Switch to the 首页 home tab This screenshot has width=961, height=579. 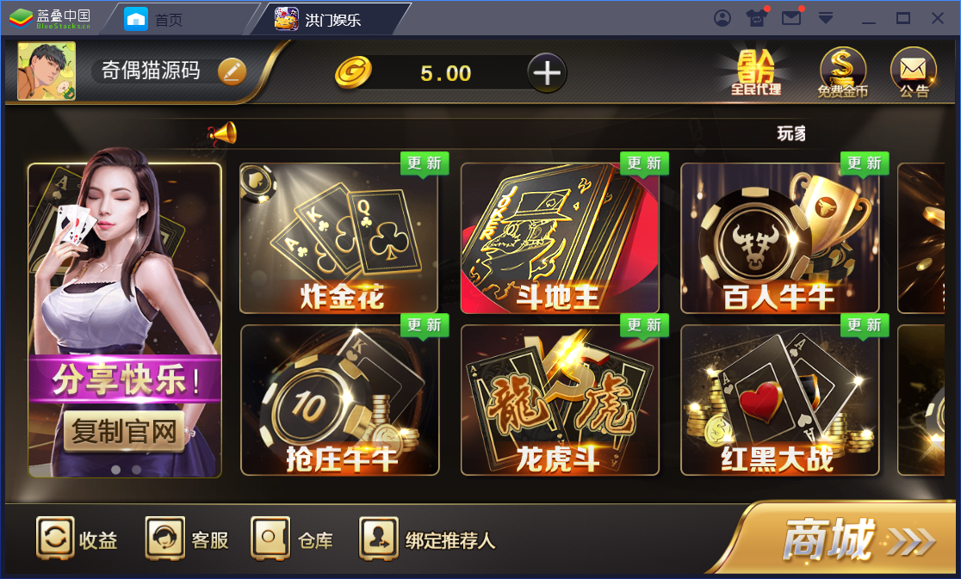[x=153, y=20]
